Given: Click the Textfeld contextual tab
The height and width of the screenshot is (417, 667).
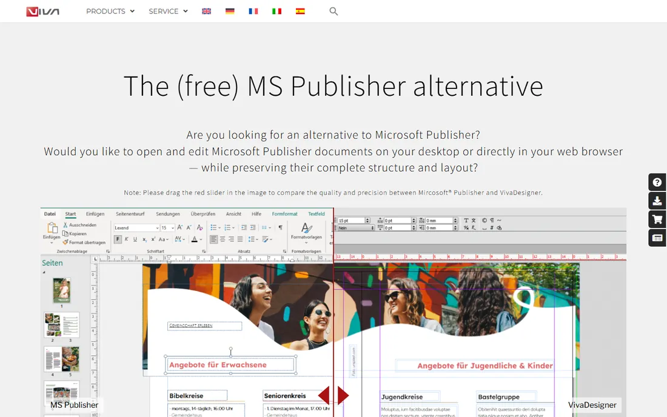Looking at the screenshot, I should point(317,214).
